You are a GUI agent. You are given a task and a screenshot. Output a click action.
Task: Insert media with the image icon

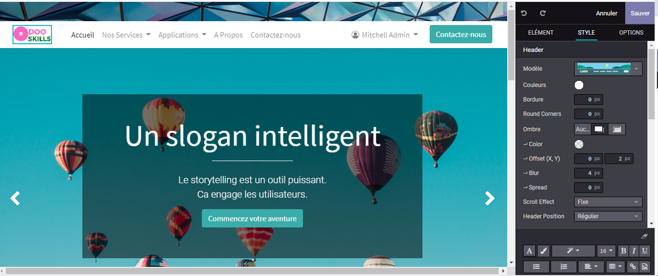pos(645,266)
